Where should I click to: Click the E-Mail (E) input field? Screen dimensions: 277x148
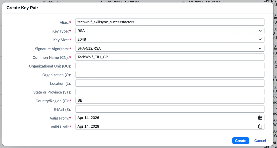(x=170, y=109)
